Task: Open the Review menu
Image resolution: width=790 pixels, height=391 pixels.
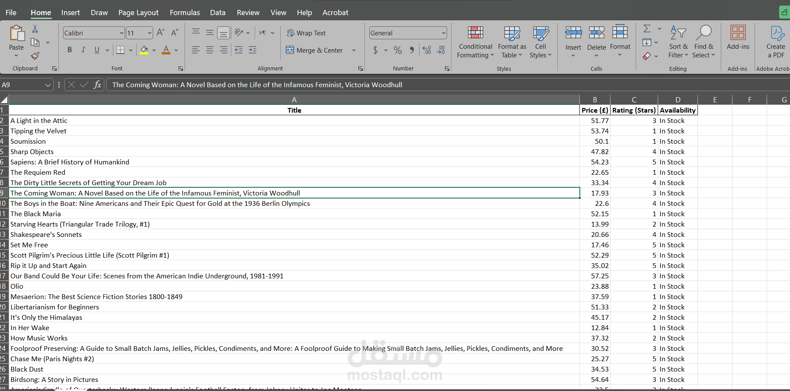Action: 248,13
